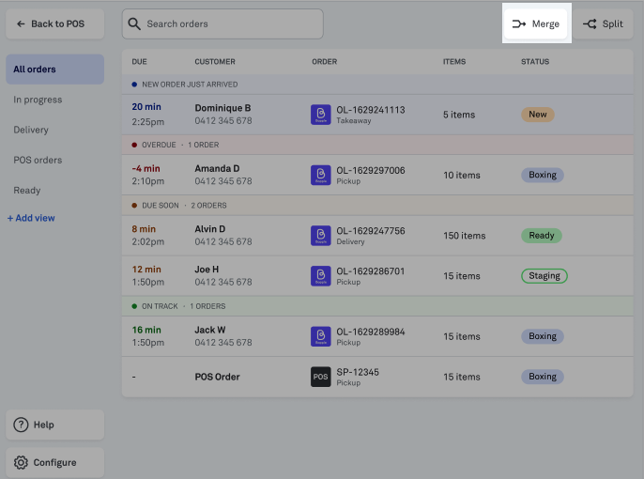This screenshot has height=479, width=644.
Task: Click the STATUS column header
Action: point(535,62)
